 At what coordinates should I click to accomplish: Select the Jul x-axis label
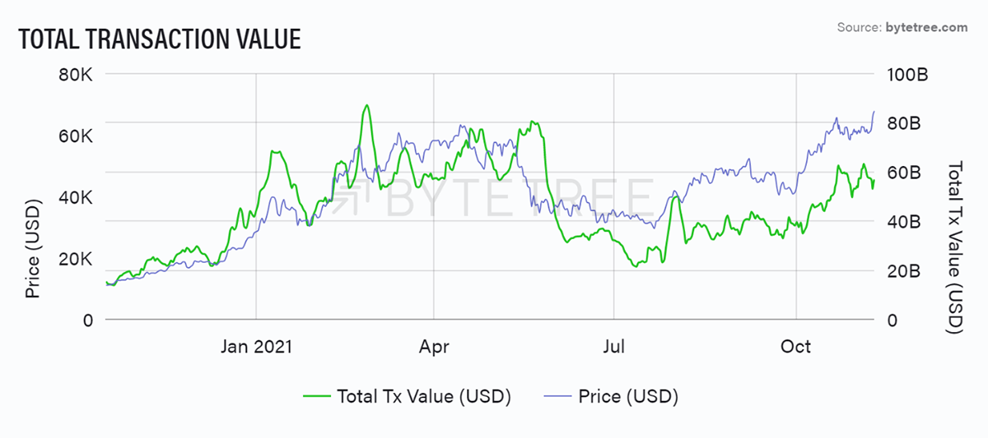tap(613, 347)
